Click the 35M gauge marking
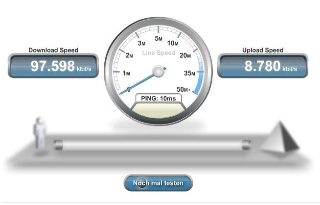Image resolution: width=320 pixels, height=205 pixels. tap(189, 73)
